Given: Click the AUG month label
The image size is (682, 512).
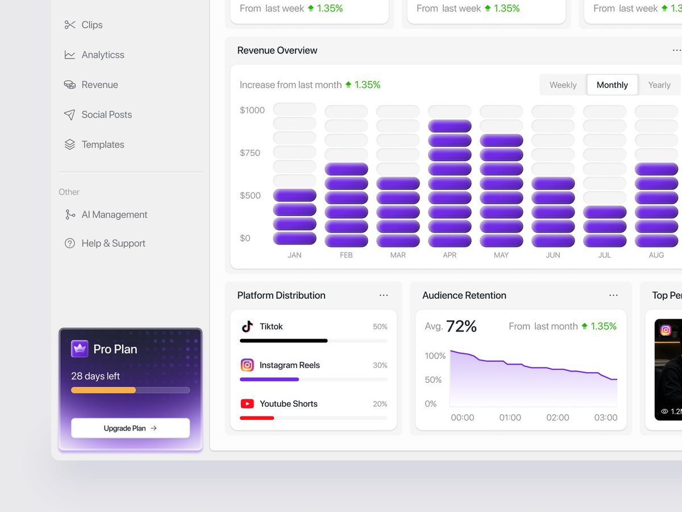Looking at the screenshot, I should pyautogui.click(x=656, y=255).
